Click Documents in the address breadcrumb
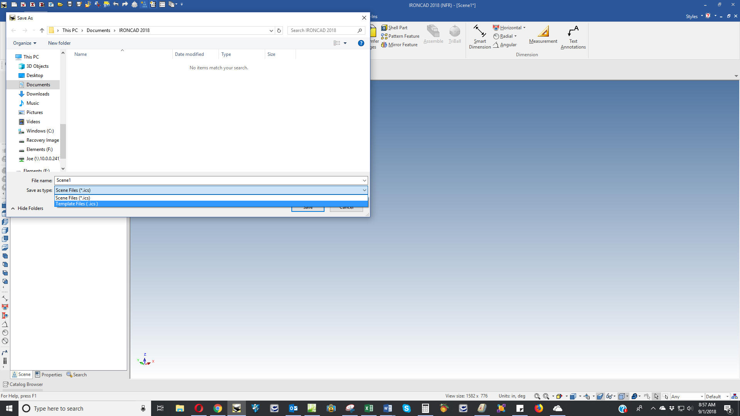This screenshot has height=416, width=740. click(98, 30)
